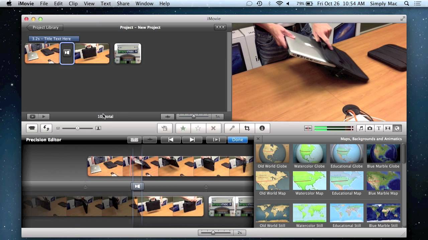Choose the Old World Map
The image size is (428, 240).
pos(272,181)
